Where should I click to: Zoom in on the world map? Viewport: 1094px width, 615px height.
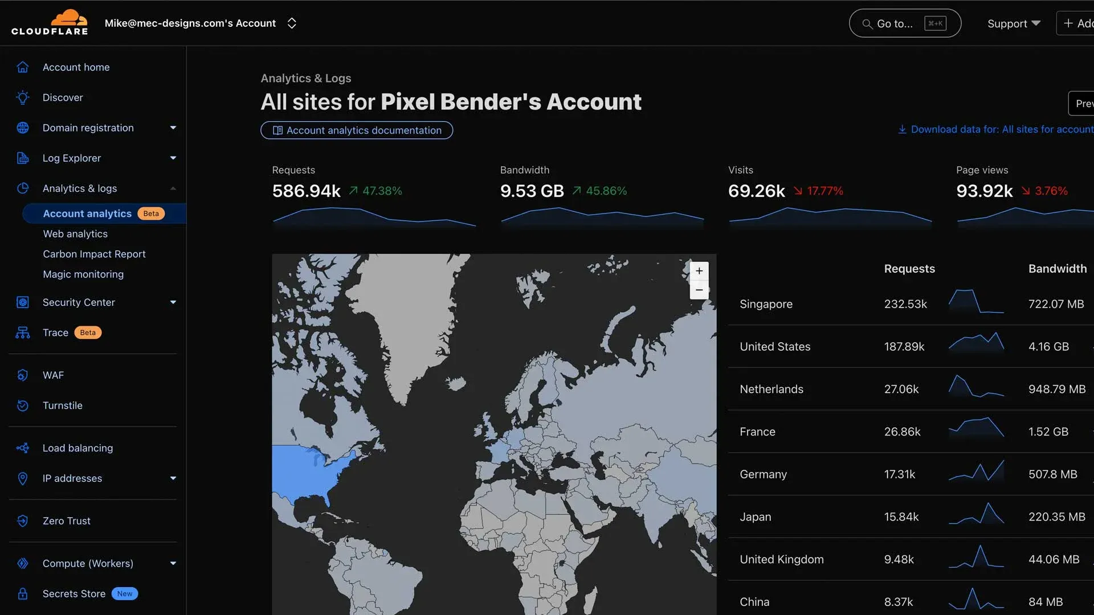click(x=699, y=271)
